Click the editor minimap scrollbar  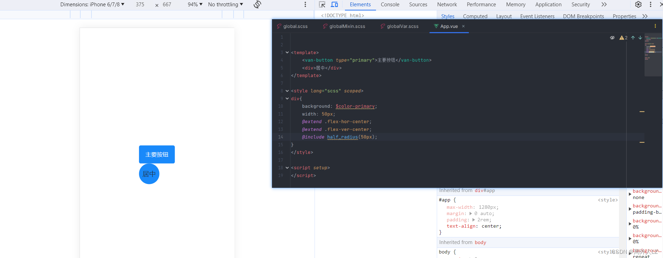tap(653, 55)
